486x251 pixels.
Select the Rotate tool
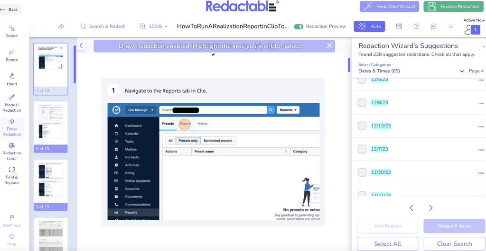[x=12, y=55]
